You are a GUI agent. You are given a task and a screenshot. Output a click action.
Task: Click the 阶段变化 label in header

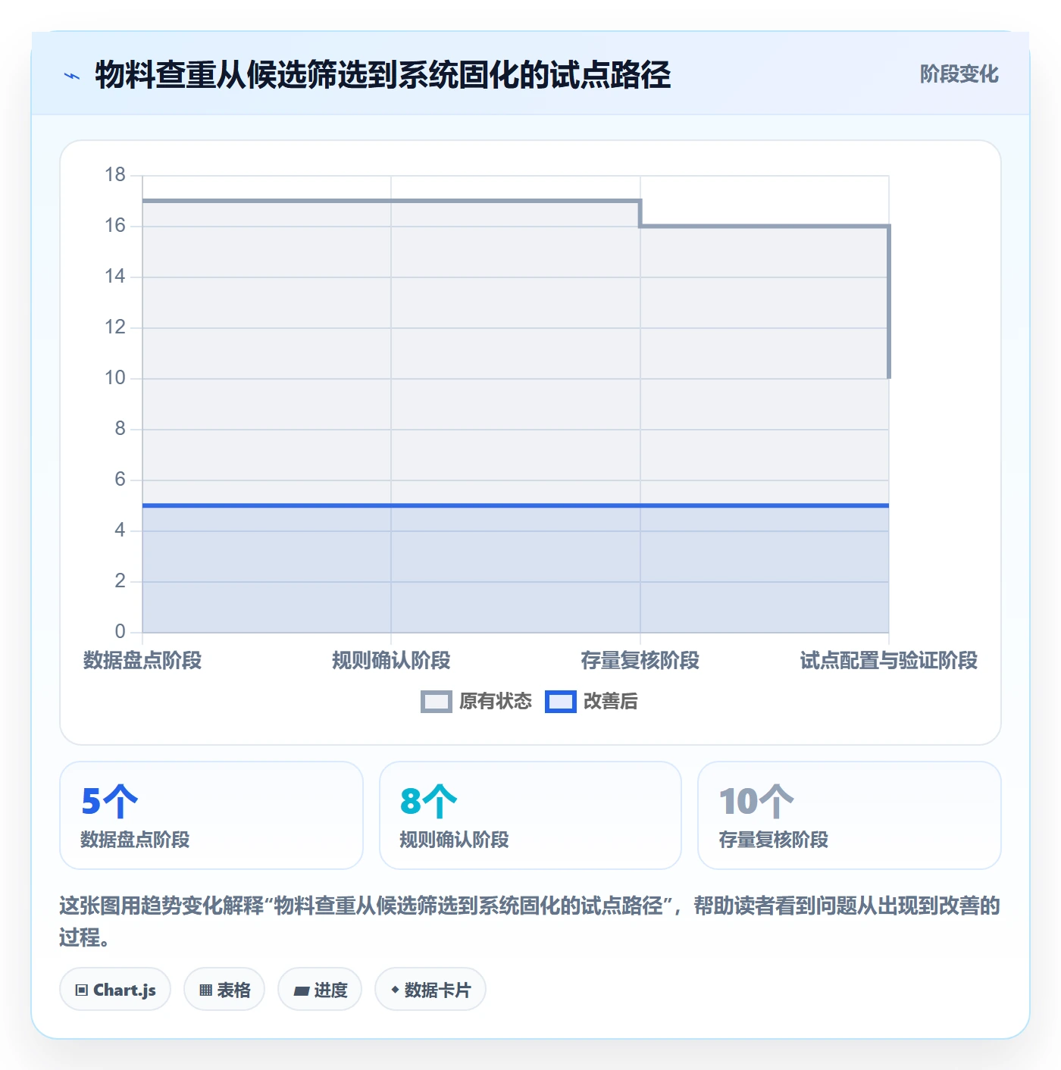pyautogui.click(x=959, y=74)
